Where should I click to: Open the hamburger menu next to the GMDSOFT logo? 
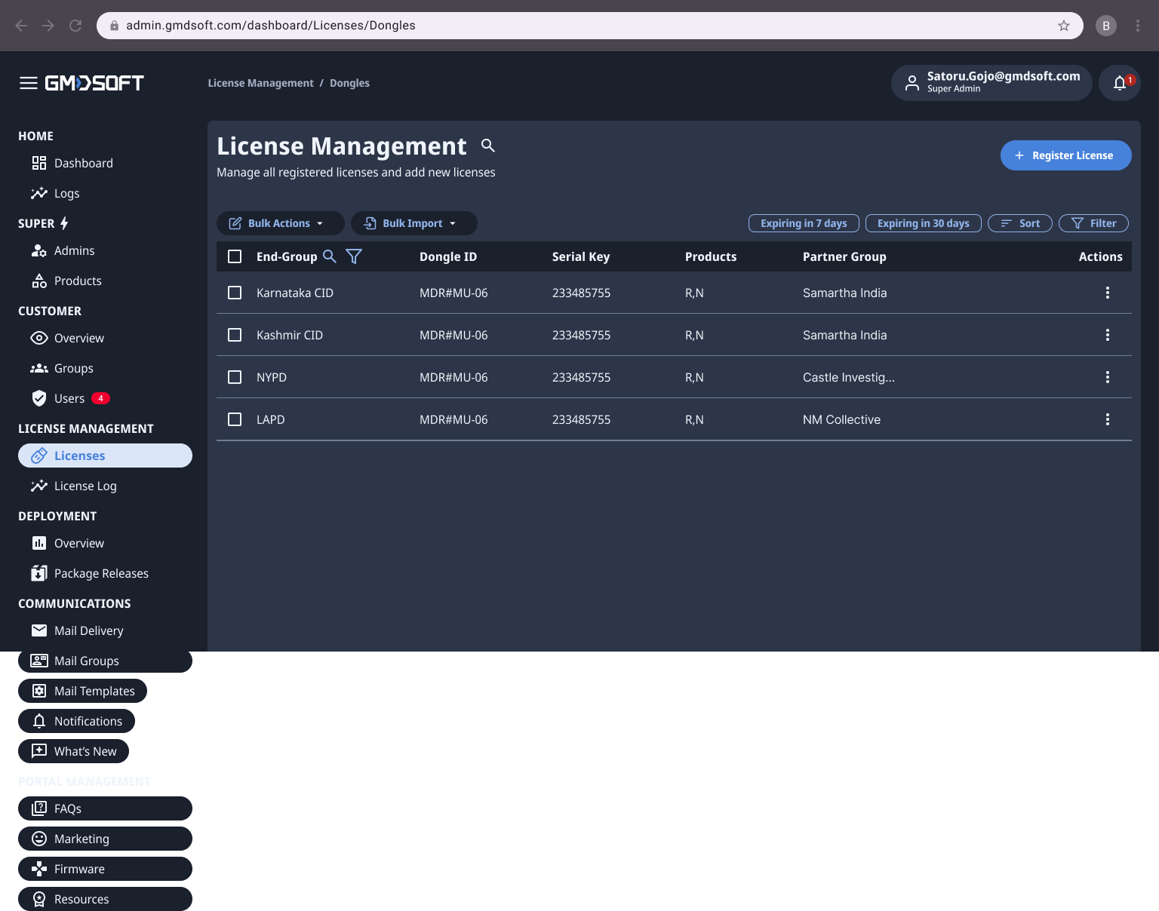click(x=29, y=83)
